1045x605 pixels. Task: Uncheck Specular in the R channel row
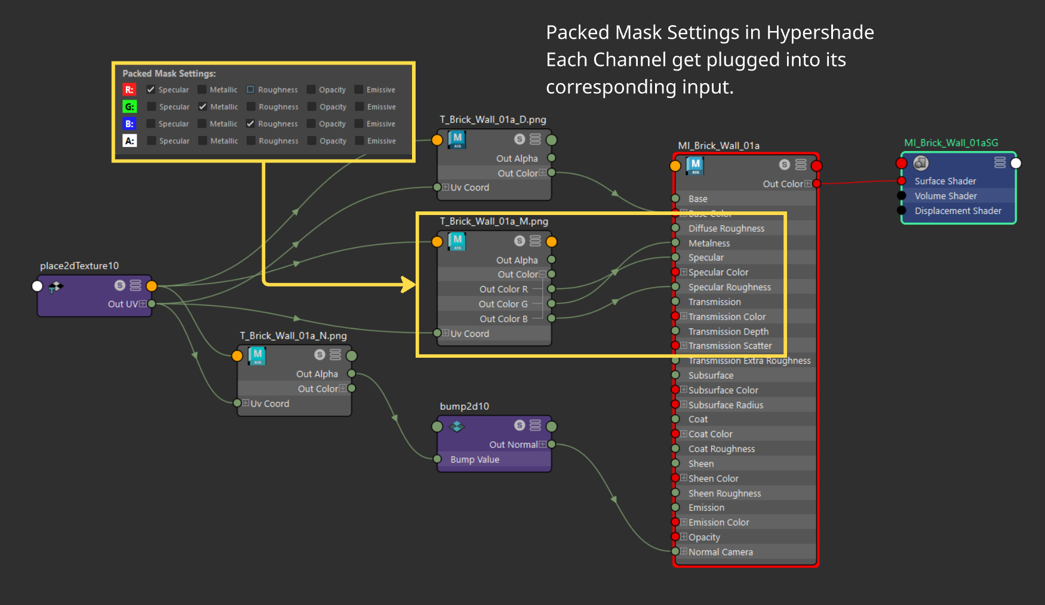coord(151,90)
